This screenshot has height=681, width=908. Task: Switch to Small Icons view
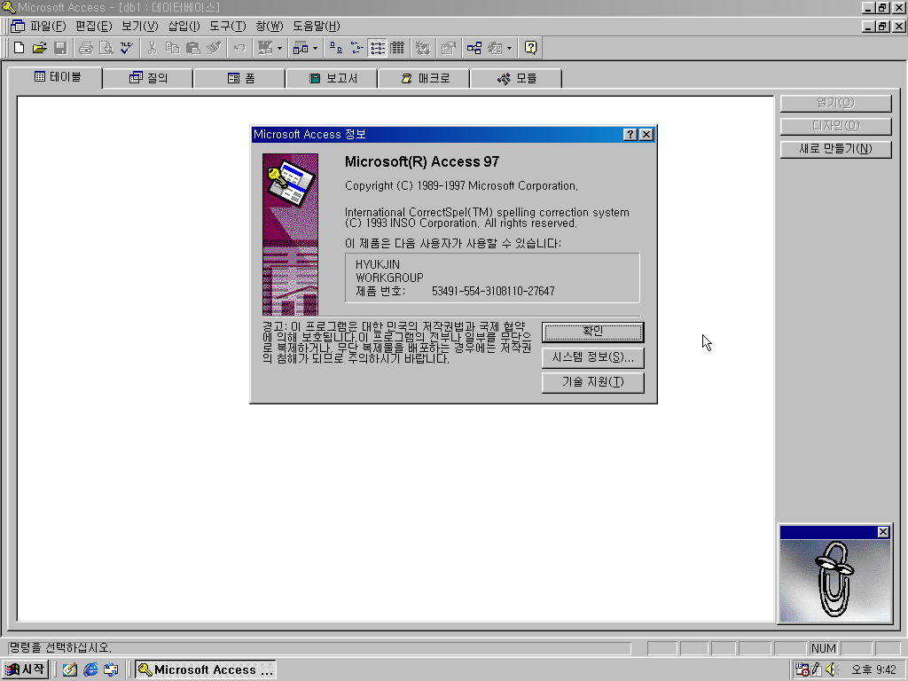(x=356, y=48)
